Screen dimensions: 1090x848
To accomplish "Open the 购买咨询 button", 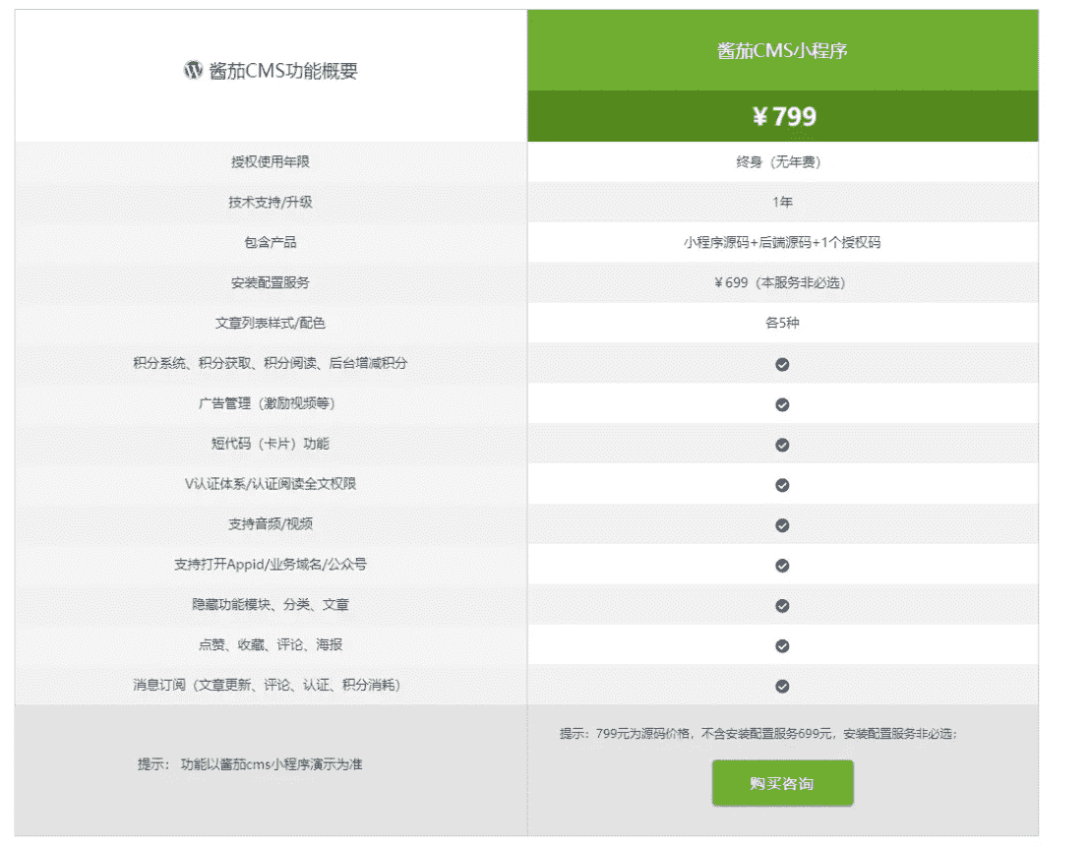I will pyautogui.click(x=782, y=783).
